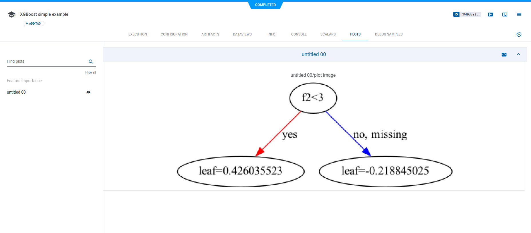The image size is (531, 233).
Task: Open the ARTIFACTS tab
Action: (210, 34)
